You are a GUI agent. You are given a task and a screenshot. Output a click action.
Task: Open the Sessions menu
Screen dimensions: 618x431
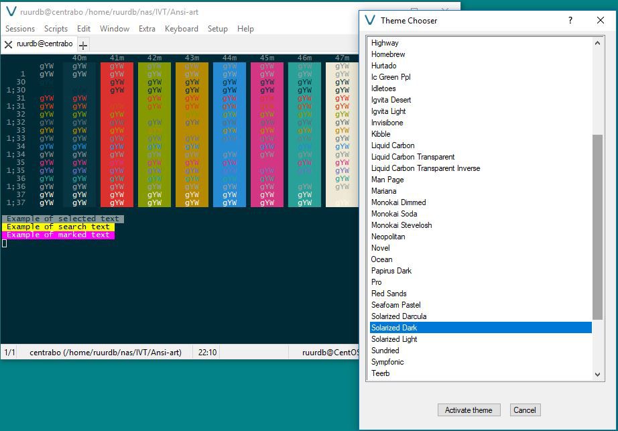[x=20, y=29]
